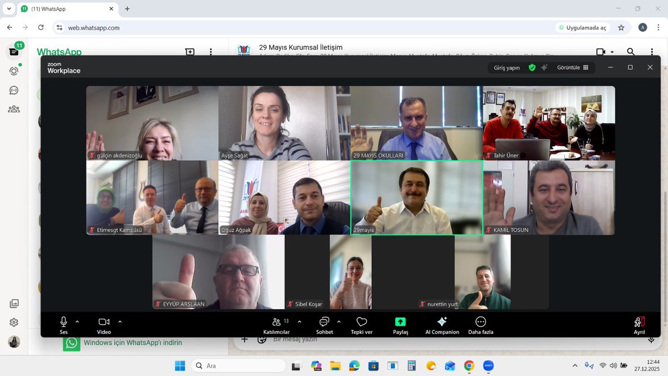Open WhatsApp Communities icon in left sidebar
Image resolution: width=668 pixels, height=376 pixels.
[14, 109]
